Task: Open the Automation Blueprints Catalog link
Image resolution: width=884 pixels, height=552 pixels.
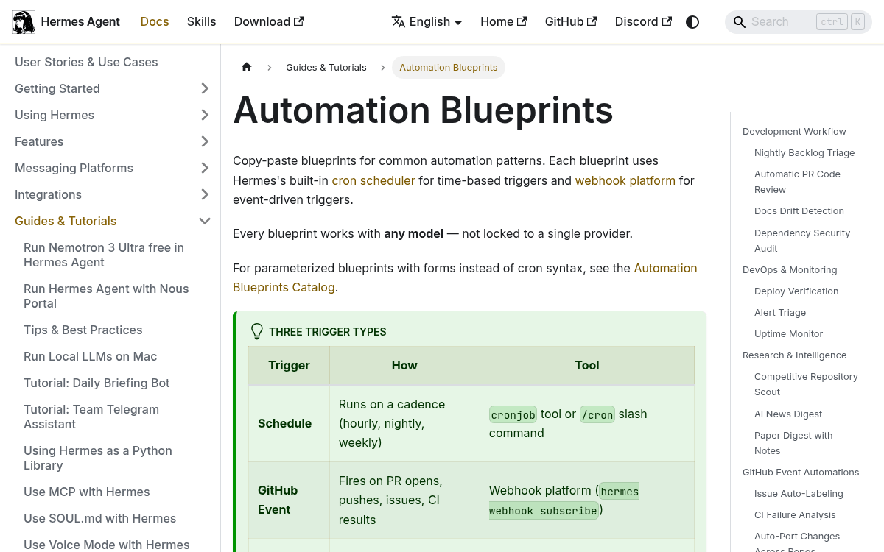Action: (465, 277)
